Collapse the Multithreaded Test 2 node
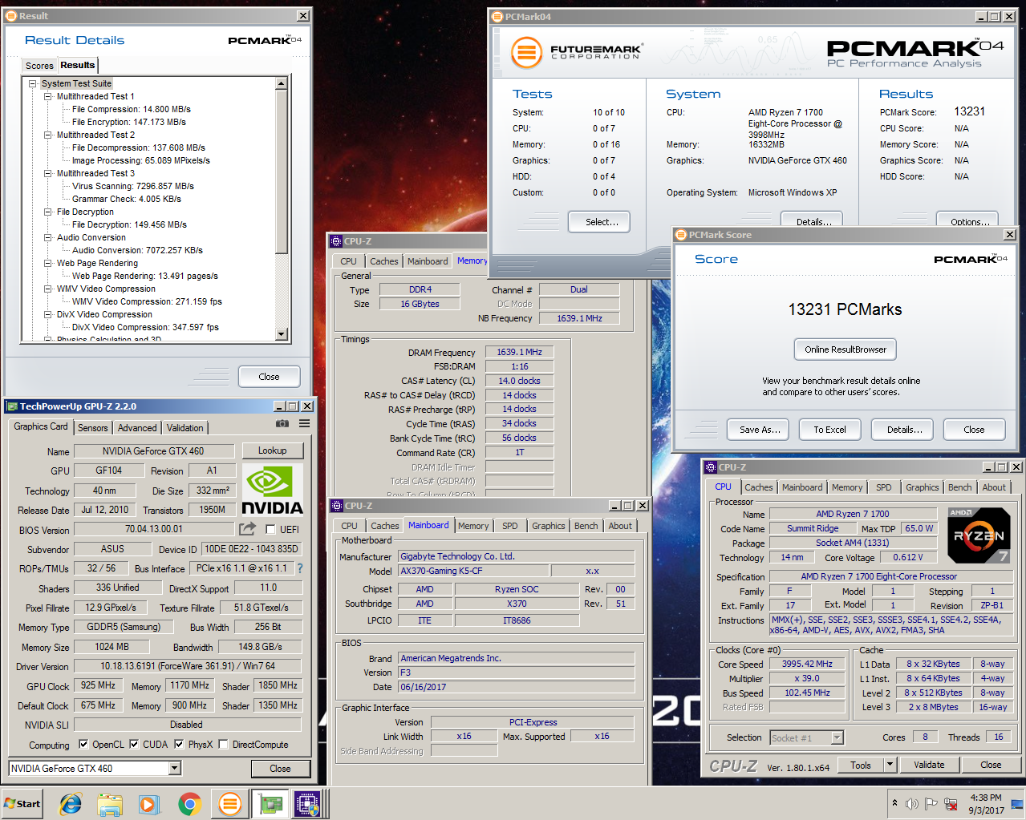The width and height of the screenshot is (1026, 820). tap(47, 135)
